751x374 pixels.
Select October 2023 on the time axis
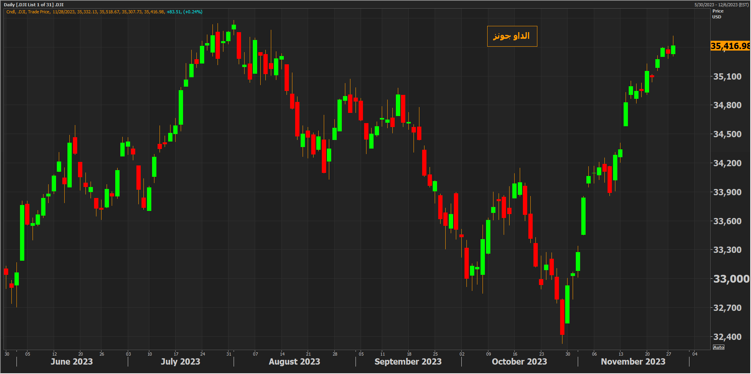pyautogui.click(x=519, y=361)
